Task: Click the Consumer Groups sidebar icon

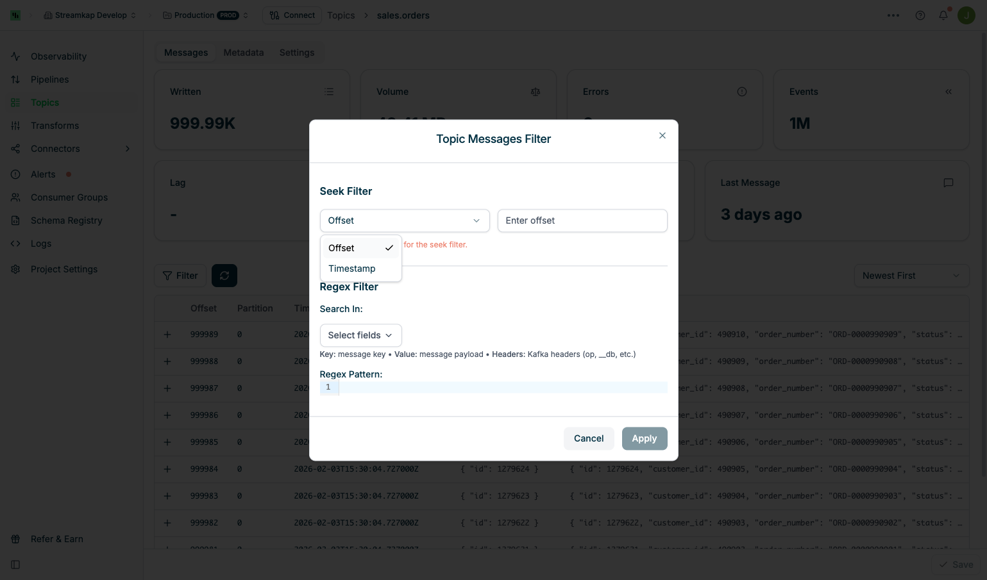Action: pyautogui.click(x=15, y=197)
